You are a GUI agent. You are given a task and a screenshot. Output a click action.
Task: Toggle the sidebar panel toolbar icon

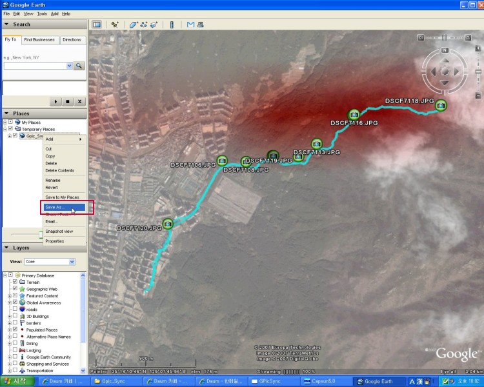coord(97,25)
